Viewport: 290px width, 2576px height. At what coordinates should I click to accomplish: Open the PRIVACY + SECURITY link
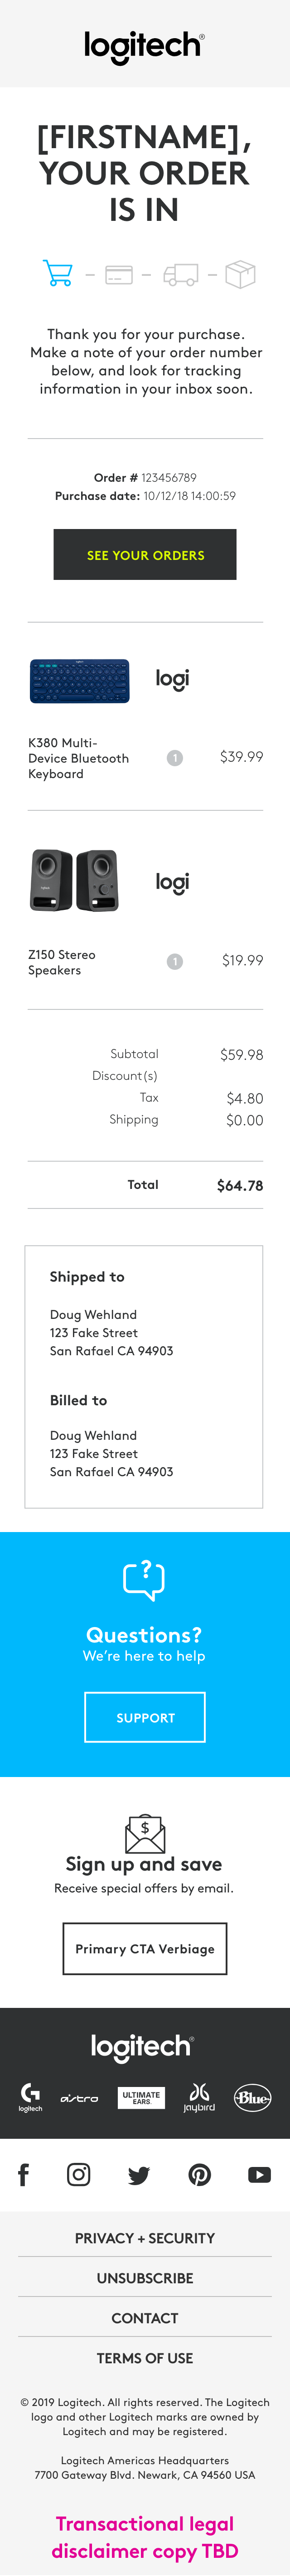pyautogui.click(x=145, y=2238)
